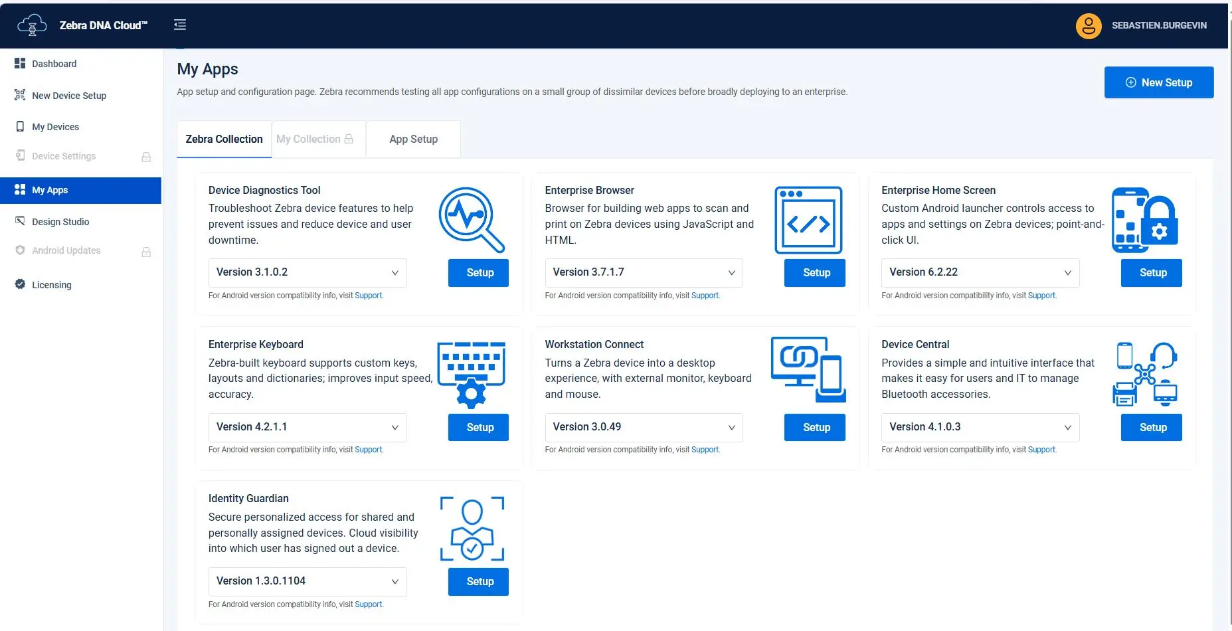Open Support link under Identity Guardian
Image resolution: width=1232 pixels, height=631 pixels.
(369, 604)
